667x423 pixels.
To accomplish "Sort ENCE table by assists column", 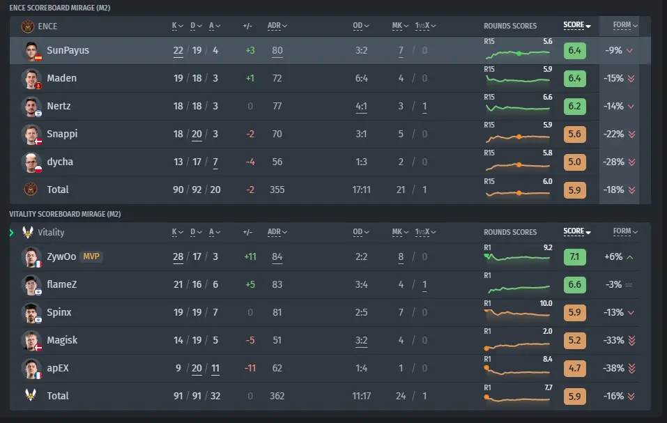I will (215, 26).
